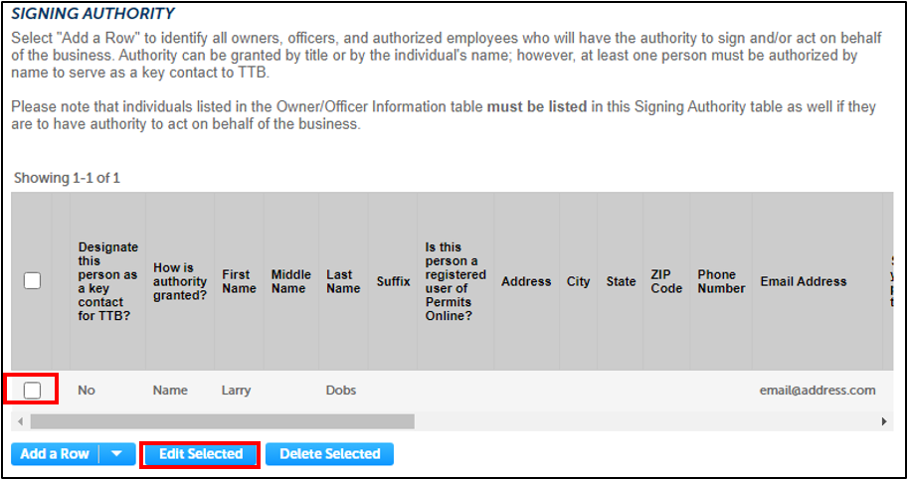Click the Add a Row button

(55, 454)
